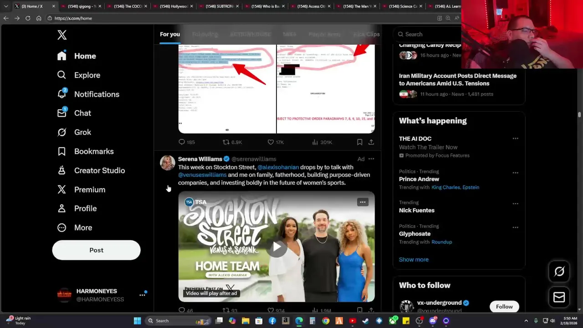Open Grok in the sidebar
The image size is (583, 328).
[x=74, y=132]
